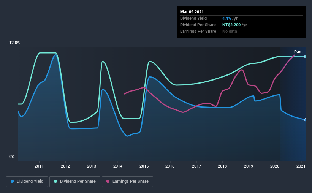Click the tooltip 'Dividend Yield' row label
312x193 pixels.
[193, 18]
